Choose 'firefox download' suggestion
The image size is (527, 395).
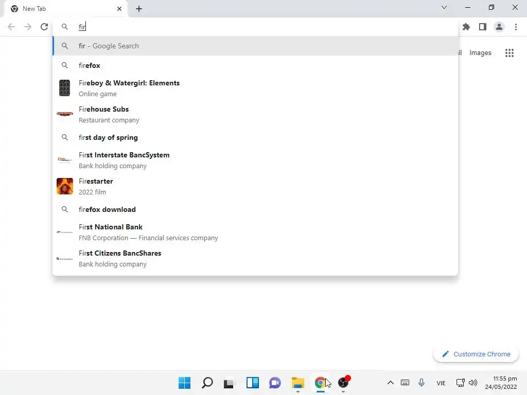255,209
